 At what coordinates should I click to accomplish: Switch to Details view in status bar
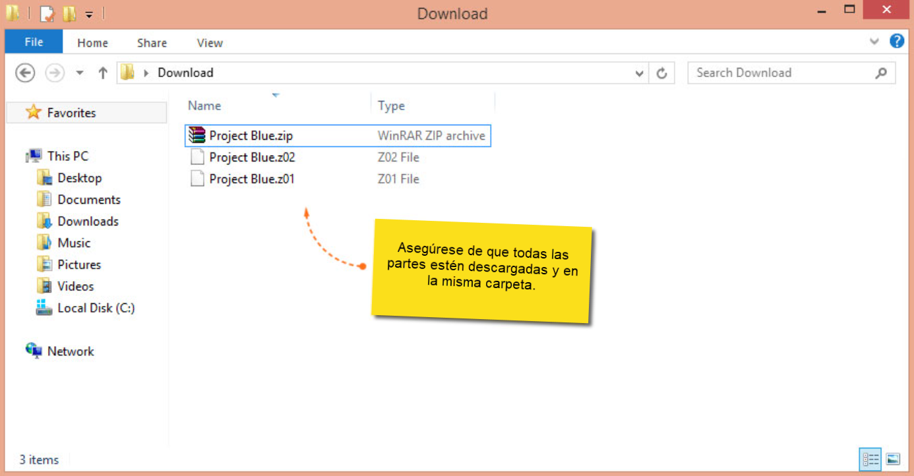pyautogui.click(x=870, y=459)
